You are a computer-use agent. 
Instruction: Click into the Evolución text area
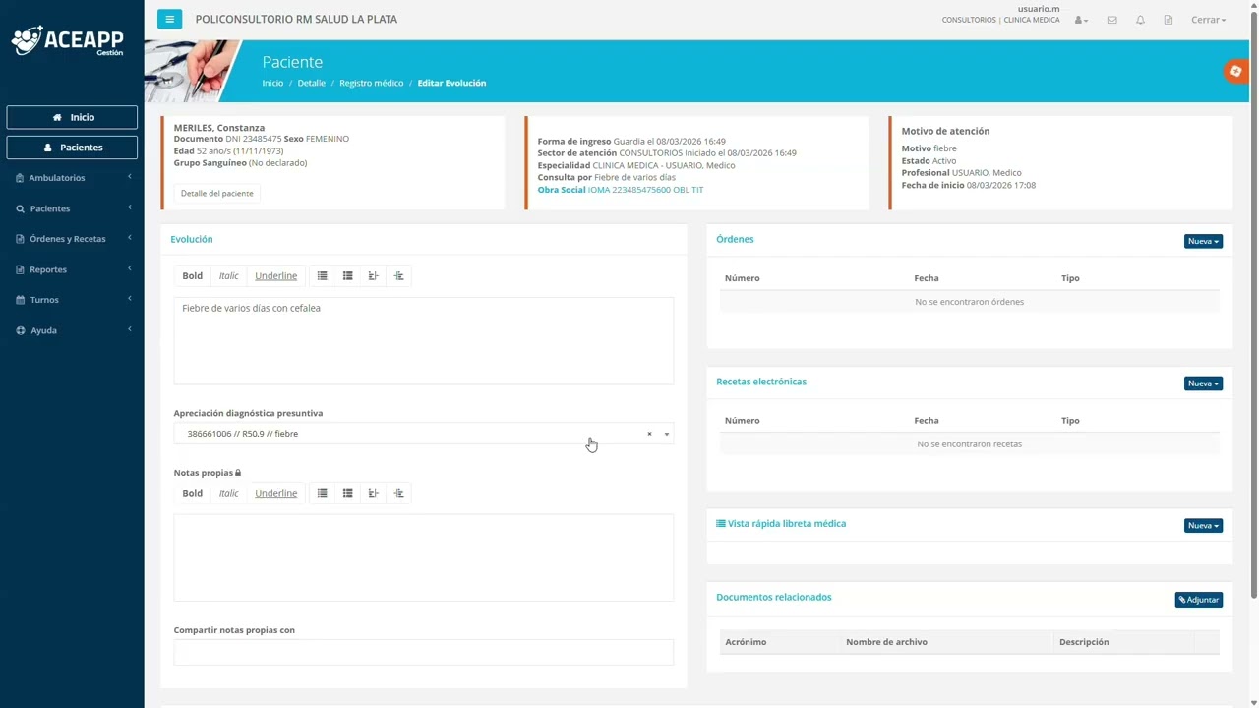click(424, 340)
